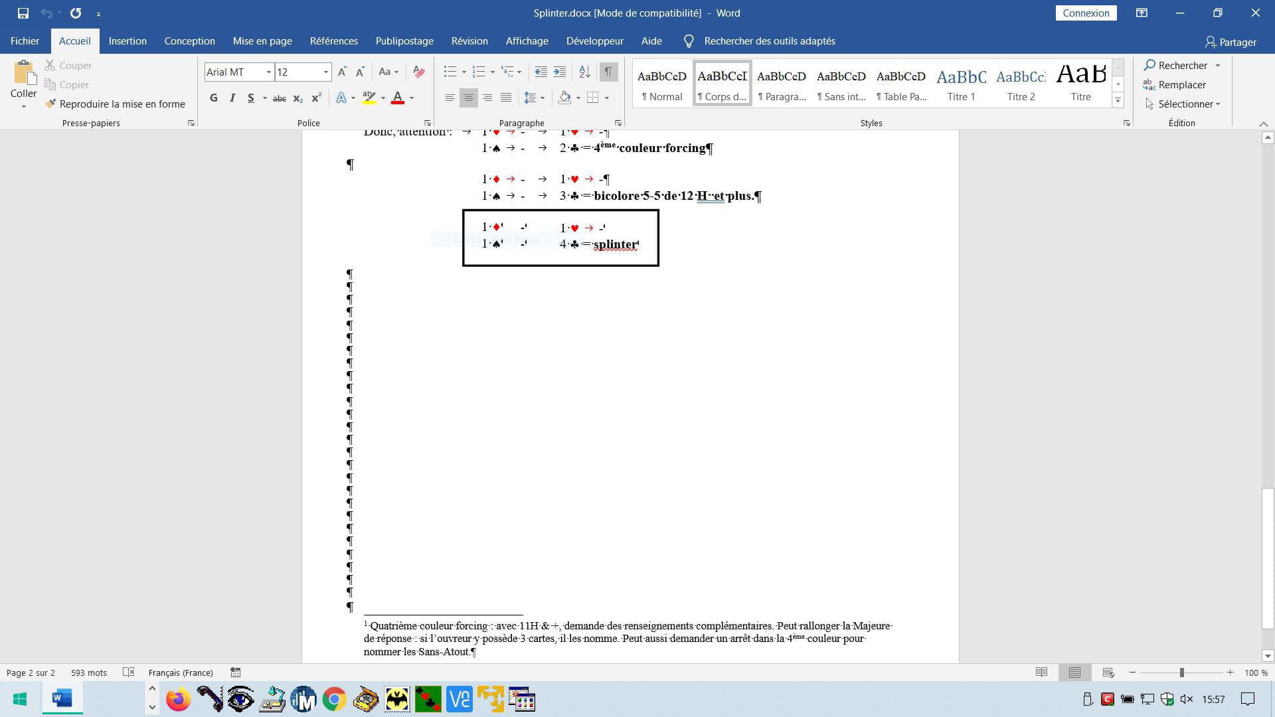Switch to Révision tab
The width and height of the screenshot is (1275, 717).
click(469, 41)
